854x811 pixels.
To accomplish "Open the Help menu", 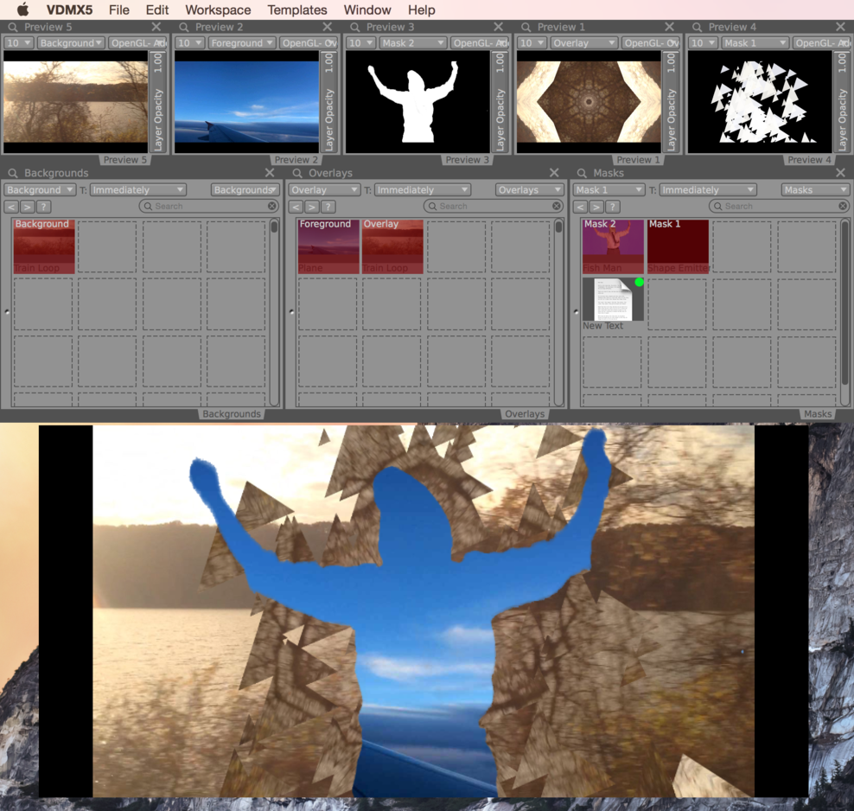I will click(x=421, y=10).
